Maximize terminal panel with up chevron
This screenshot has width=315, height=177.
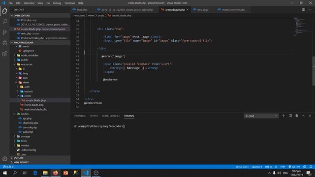[303, 116]
